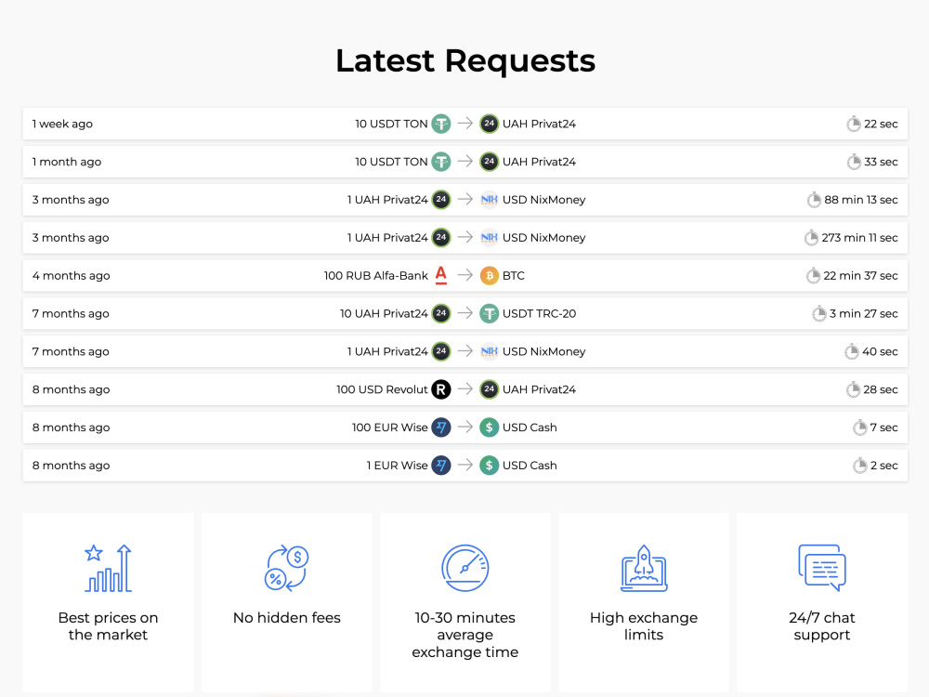Click the Privat24 icon beside 10 UAH Privat24
Image resolution: width=929 pixels, height=697 pixels.
[x=440, y=313]
